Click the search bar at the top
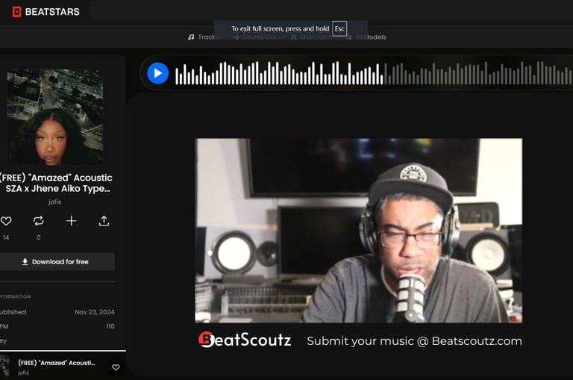Viewport: 573px width, 380px height. pos(331,11)
